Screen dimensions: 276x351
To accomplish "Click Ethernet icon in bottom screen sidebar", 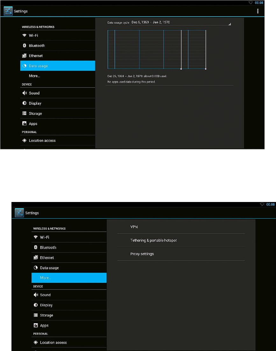I will pyautogui.click(x=36, y=258).
